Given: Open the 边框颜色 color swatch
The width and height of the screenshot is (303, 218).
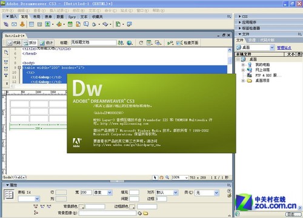Looking at the screenshot, I should coord(132,206).
